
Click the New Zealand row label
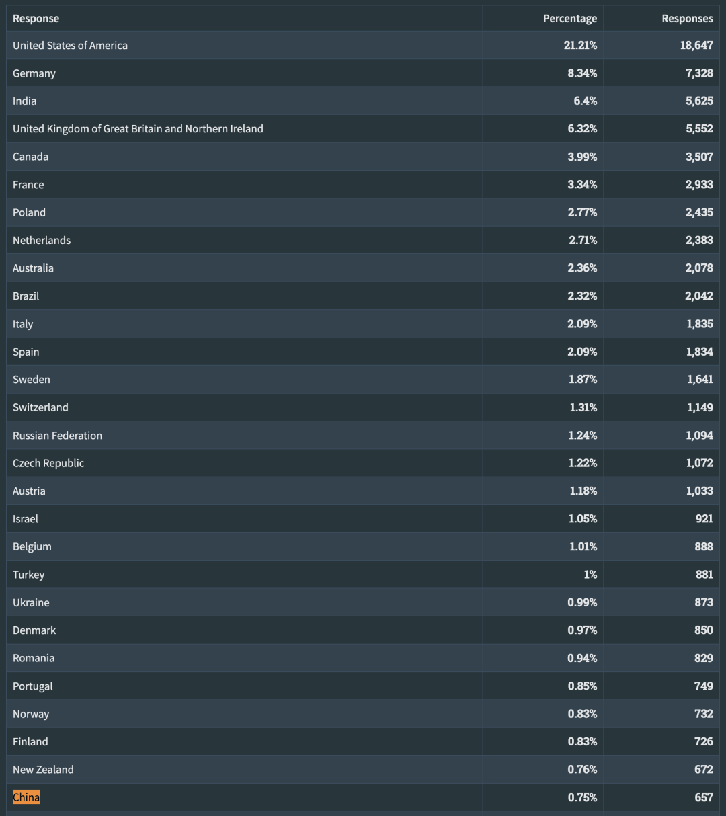coord(43,770)
